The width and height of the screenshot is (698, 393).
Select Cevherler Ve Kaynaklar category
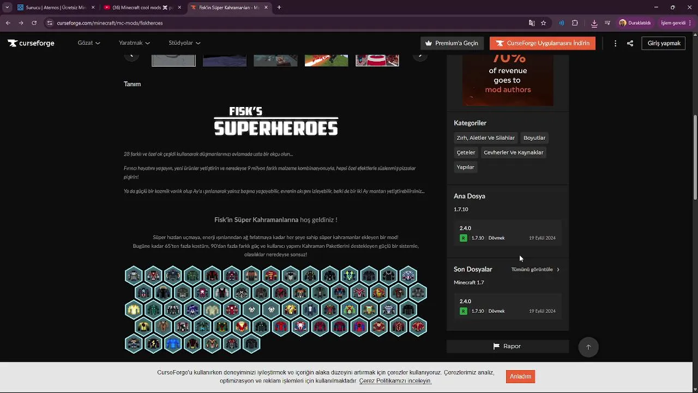pos(514,153)
